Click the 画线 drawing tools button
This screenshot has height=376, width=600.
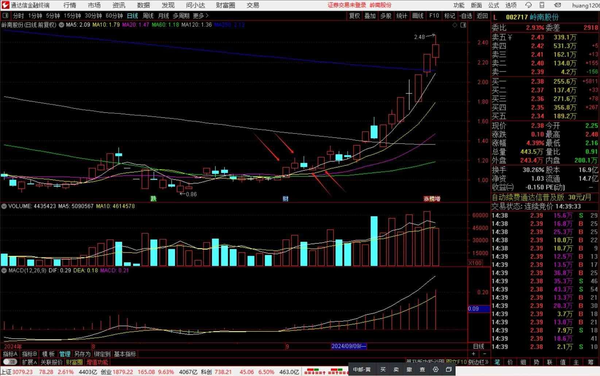[x=418, y=16]
